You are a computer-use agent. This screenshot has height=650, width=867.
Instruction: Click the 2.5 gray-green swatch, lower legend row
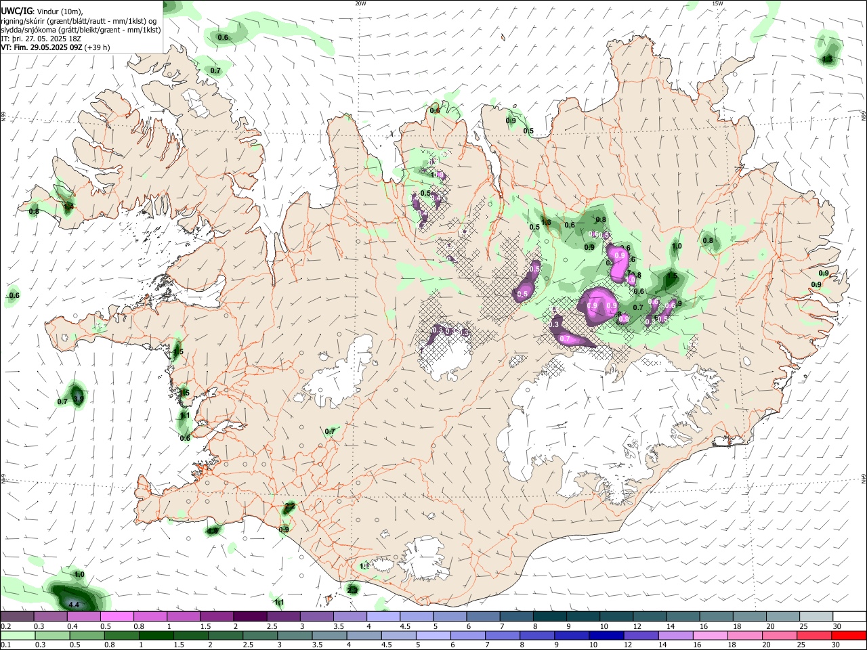tap(259, 635)
